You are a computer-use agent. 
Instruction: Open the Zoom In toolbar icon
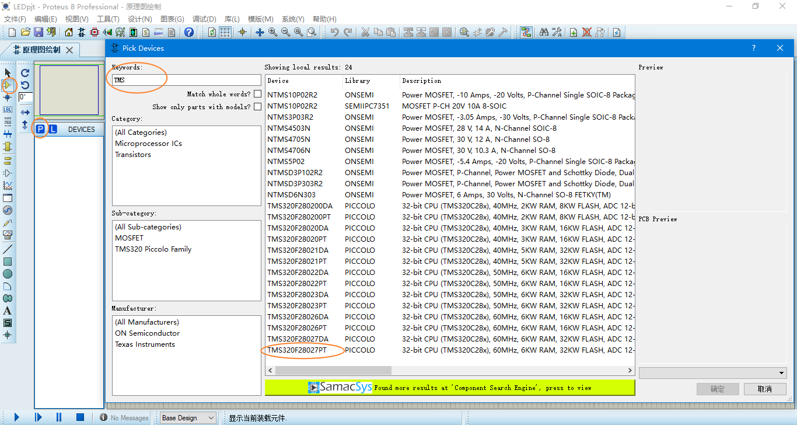[x=272, y=32]
